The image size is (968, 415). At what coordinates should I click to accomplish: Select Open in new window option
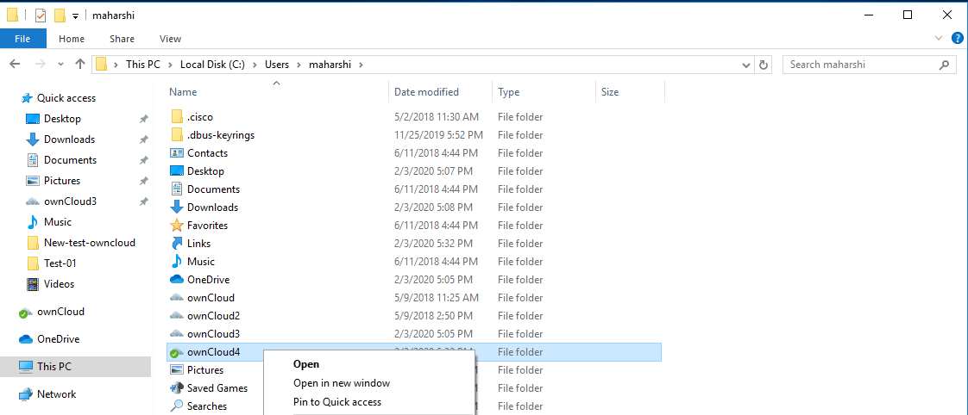click(x=341, y=383)
